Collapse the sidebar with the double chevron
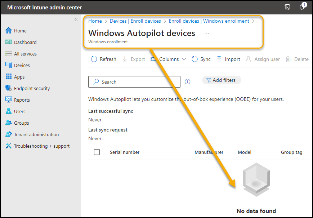 (x=76, y=19)
